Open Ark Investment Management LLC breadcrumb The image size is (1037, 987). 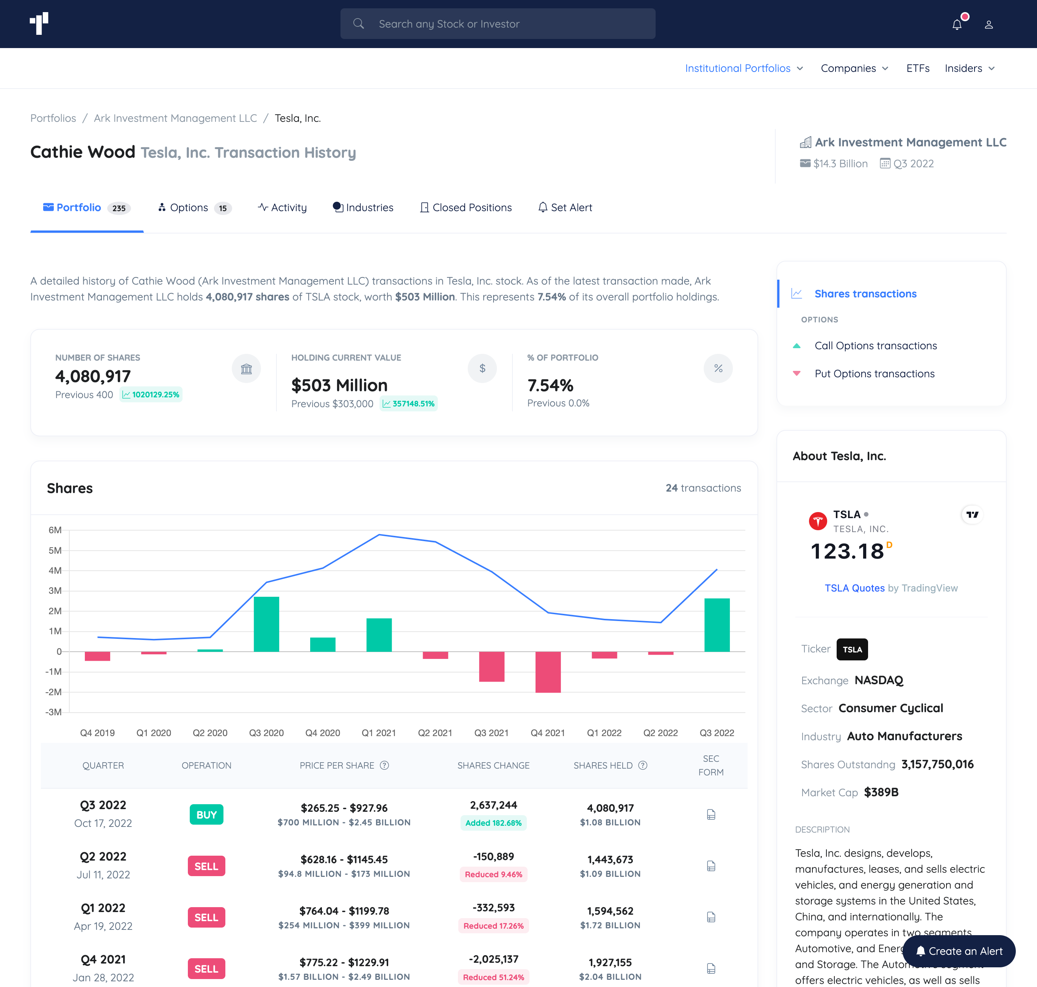point(175,118)
